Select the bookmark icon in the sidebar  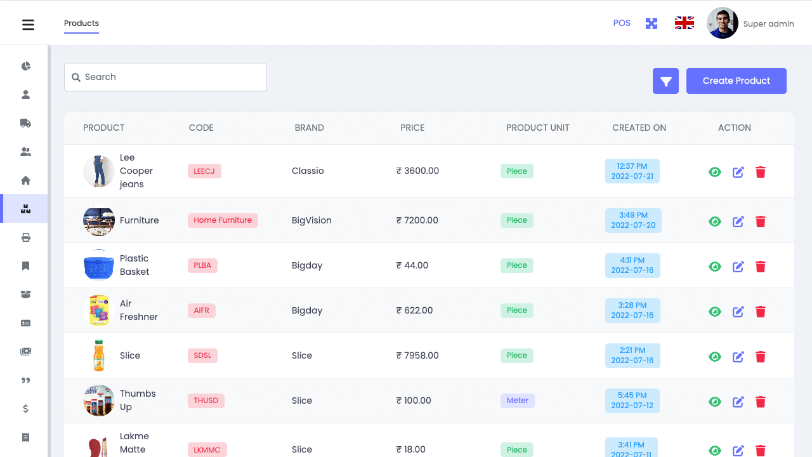click(x=25, y=265)
